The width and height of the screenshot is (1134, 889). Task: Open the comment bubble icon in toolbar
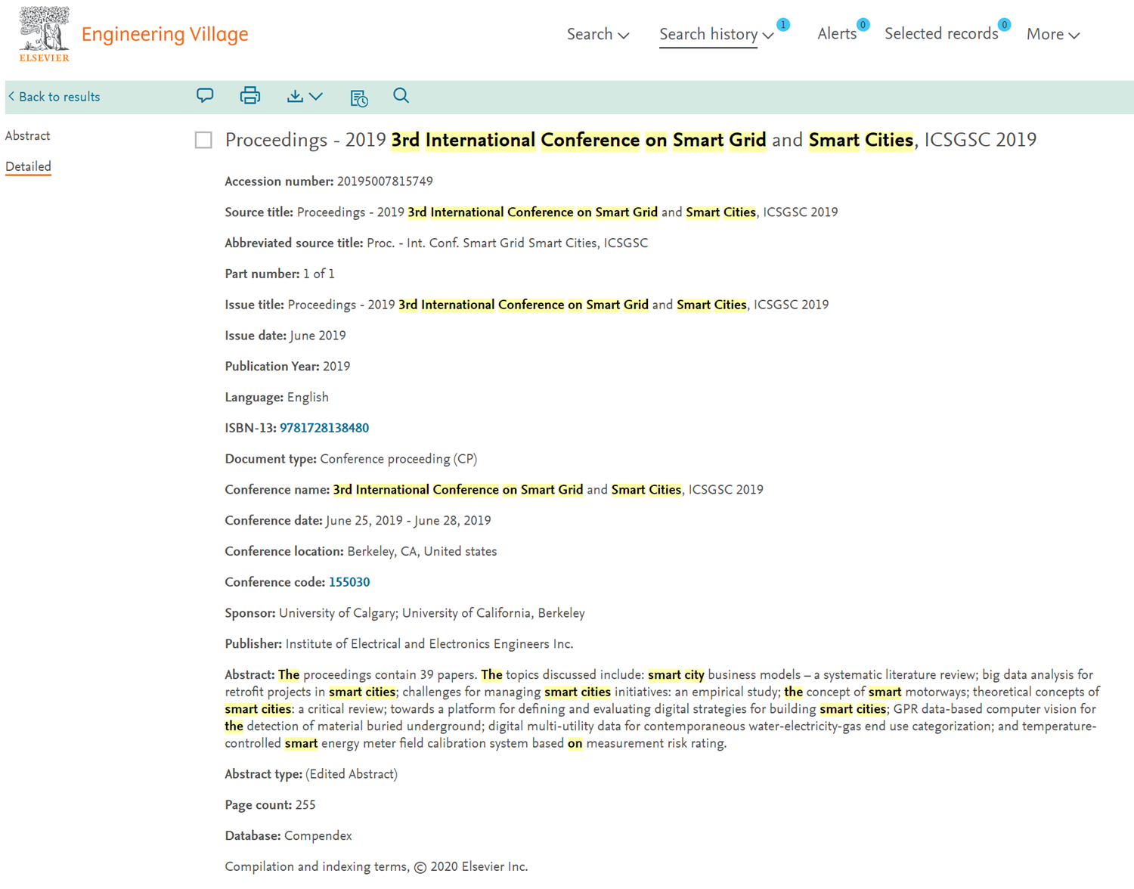tap(205, 95)
